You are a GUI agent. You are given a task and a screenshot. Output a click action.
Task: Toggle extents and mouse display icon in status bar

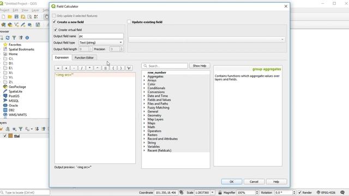coord(182,192)
